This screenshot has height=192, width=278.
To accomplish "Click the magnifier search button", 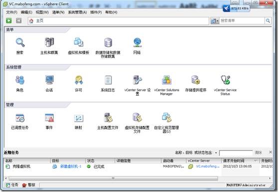I will [x=268, y=21].
